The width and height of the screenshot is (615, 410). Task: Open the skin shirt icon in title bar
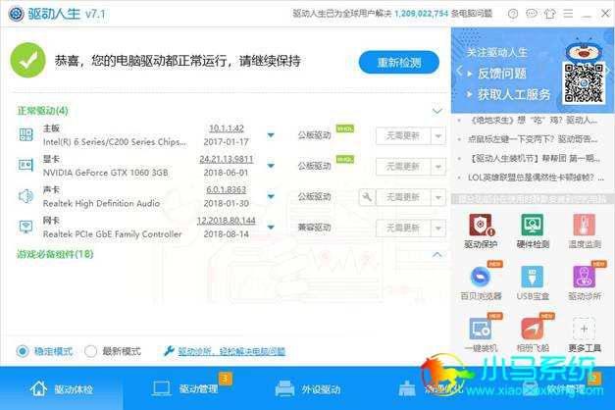[550, 14]
